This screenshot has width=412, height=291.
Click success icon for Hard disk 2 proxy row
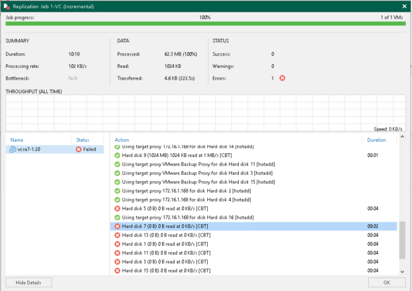tap(117, 191)
